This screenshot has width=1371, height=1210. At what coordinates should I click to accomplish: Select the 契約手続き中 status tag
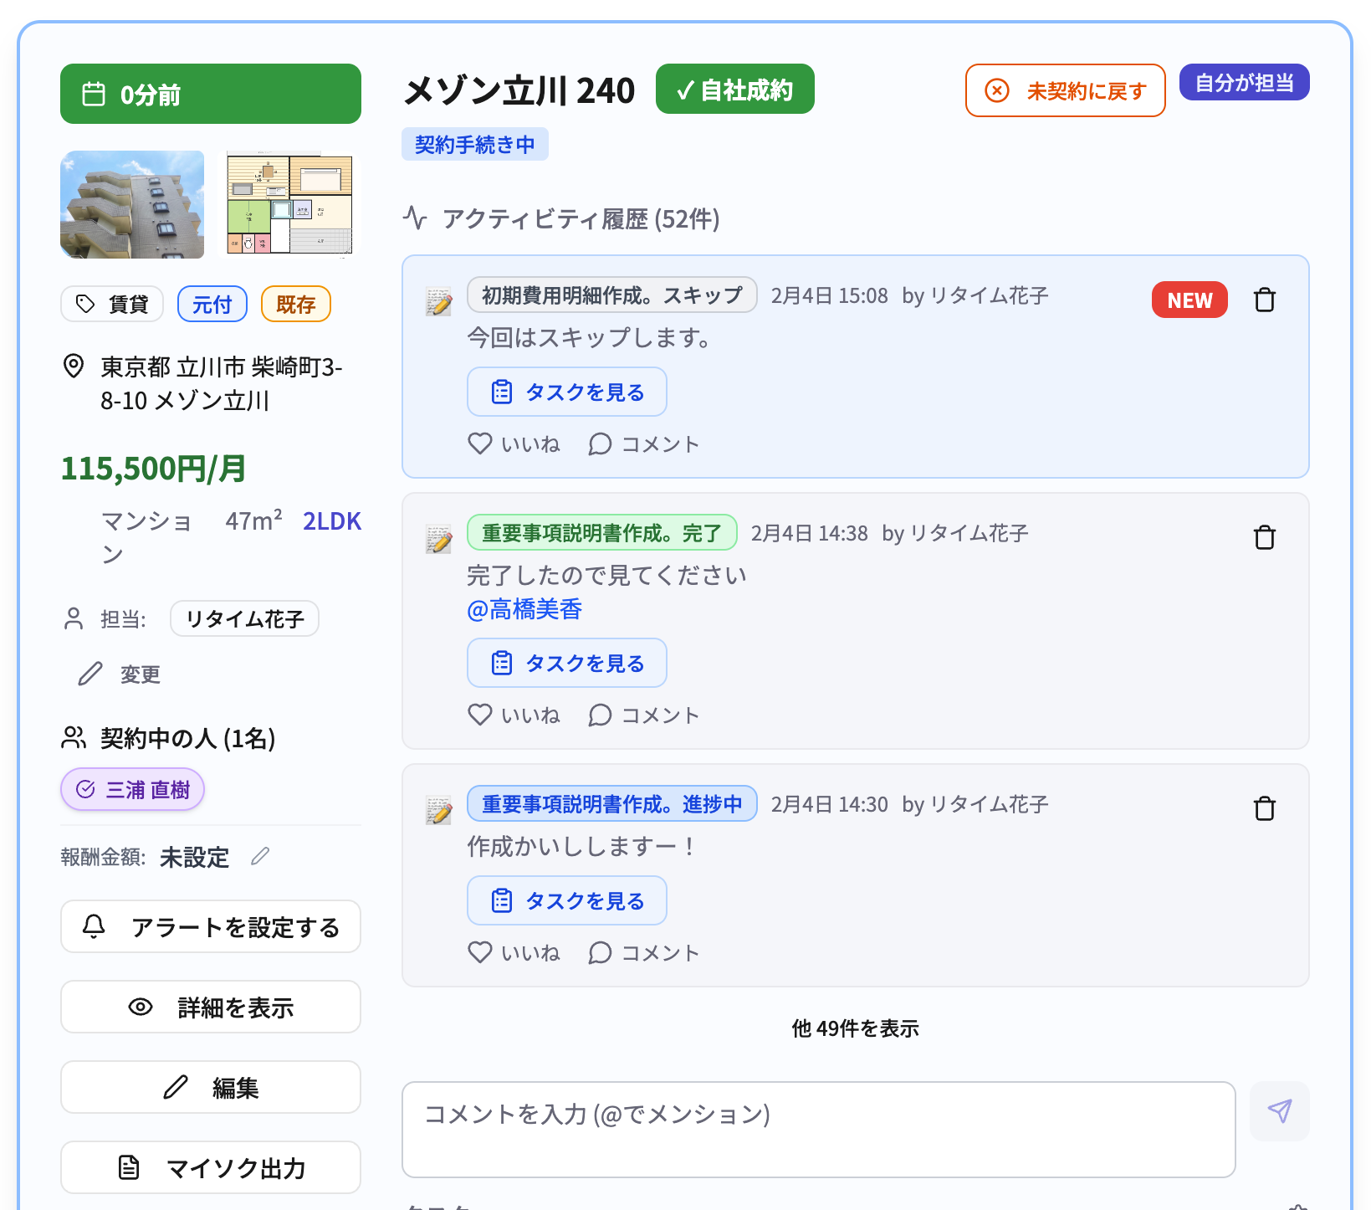[474, 143]
